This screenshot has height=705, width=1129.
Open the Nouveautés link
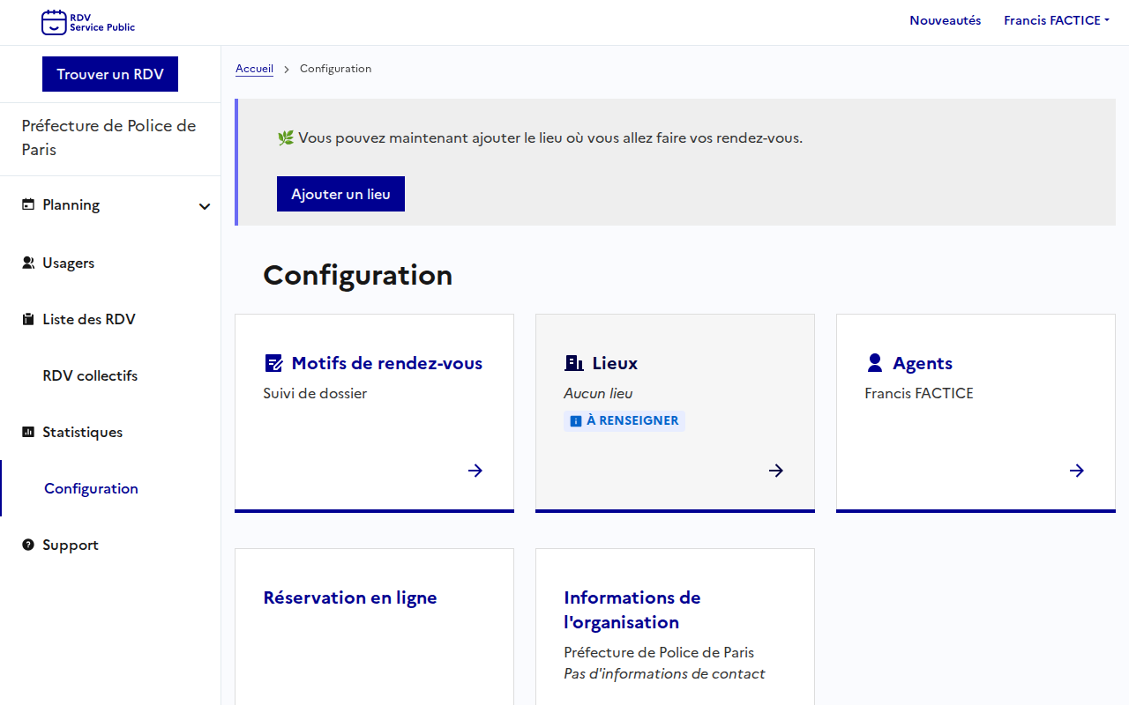tap(945, 20)
